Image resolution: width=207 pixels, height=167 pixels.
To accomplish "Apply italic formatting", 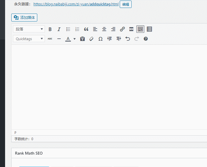I will click(x=59, y=29).
